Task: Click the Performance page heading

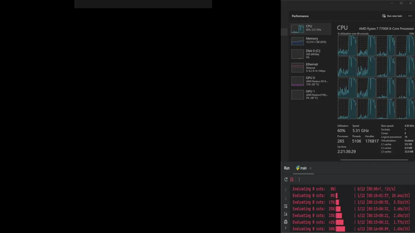Action: (x=300, y=16)
